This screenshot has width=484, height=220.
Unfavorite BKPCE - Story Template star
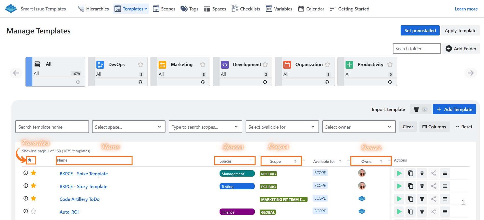click(x=33, y=186)
